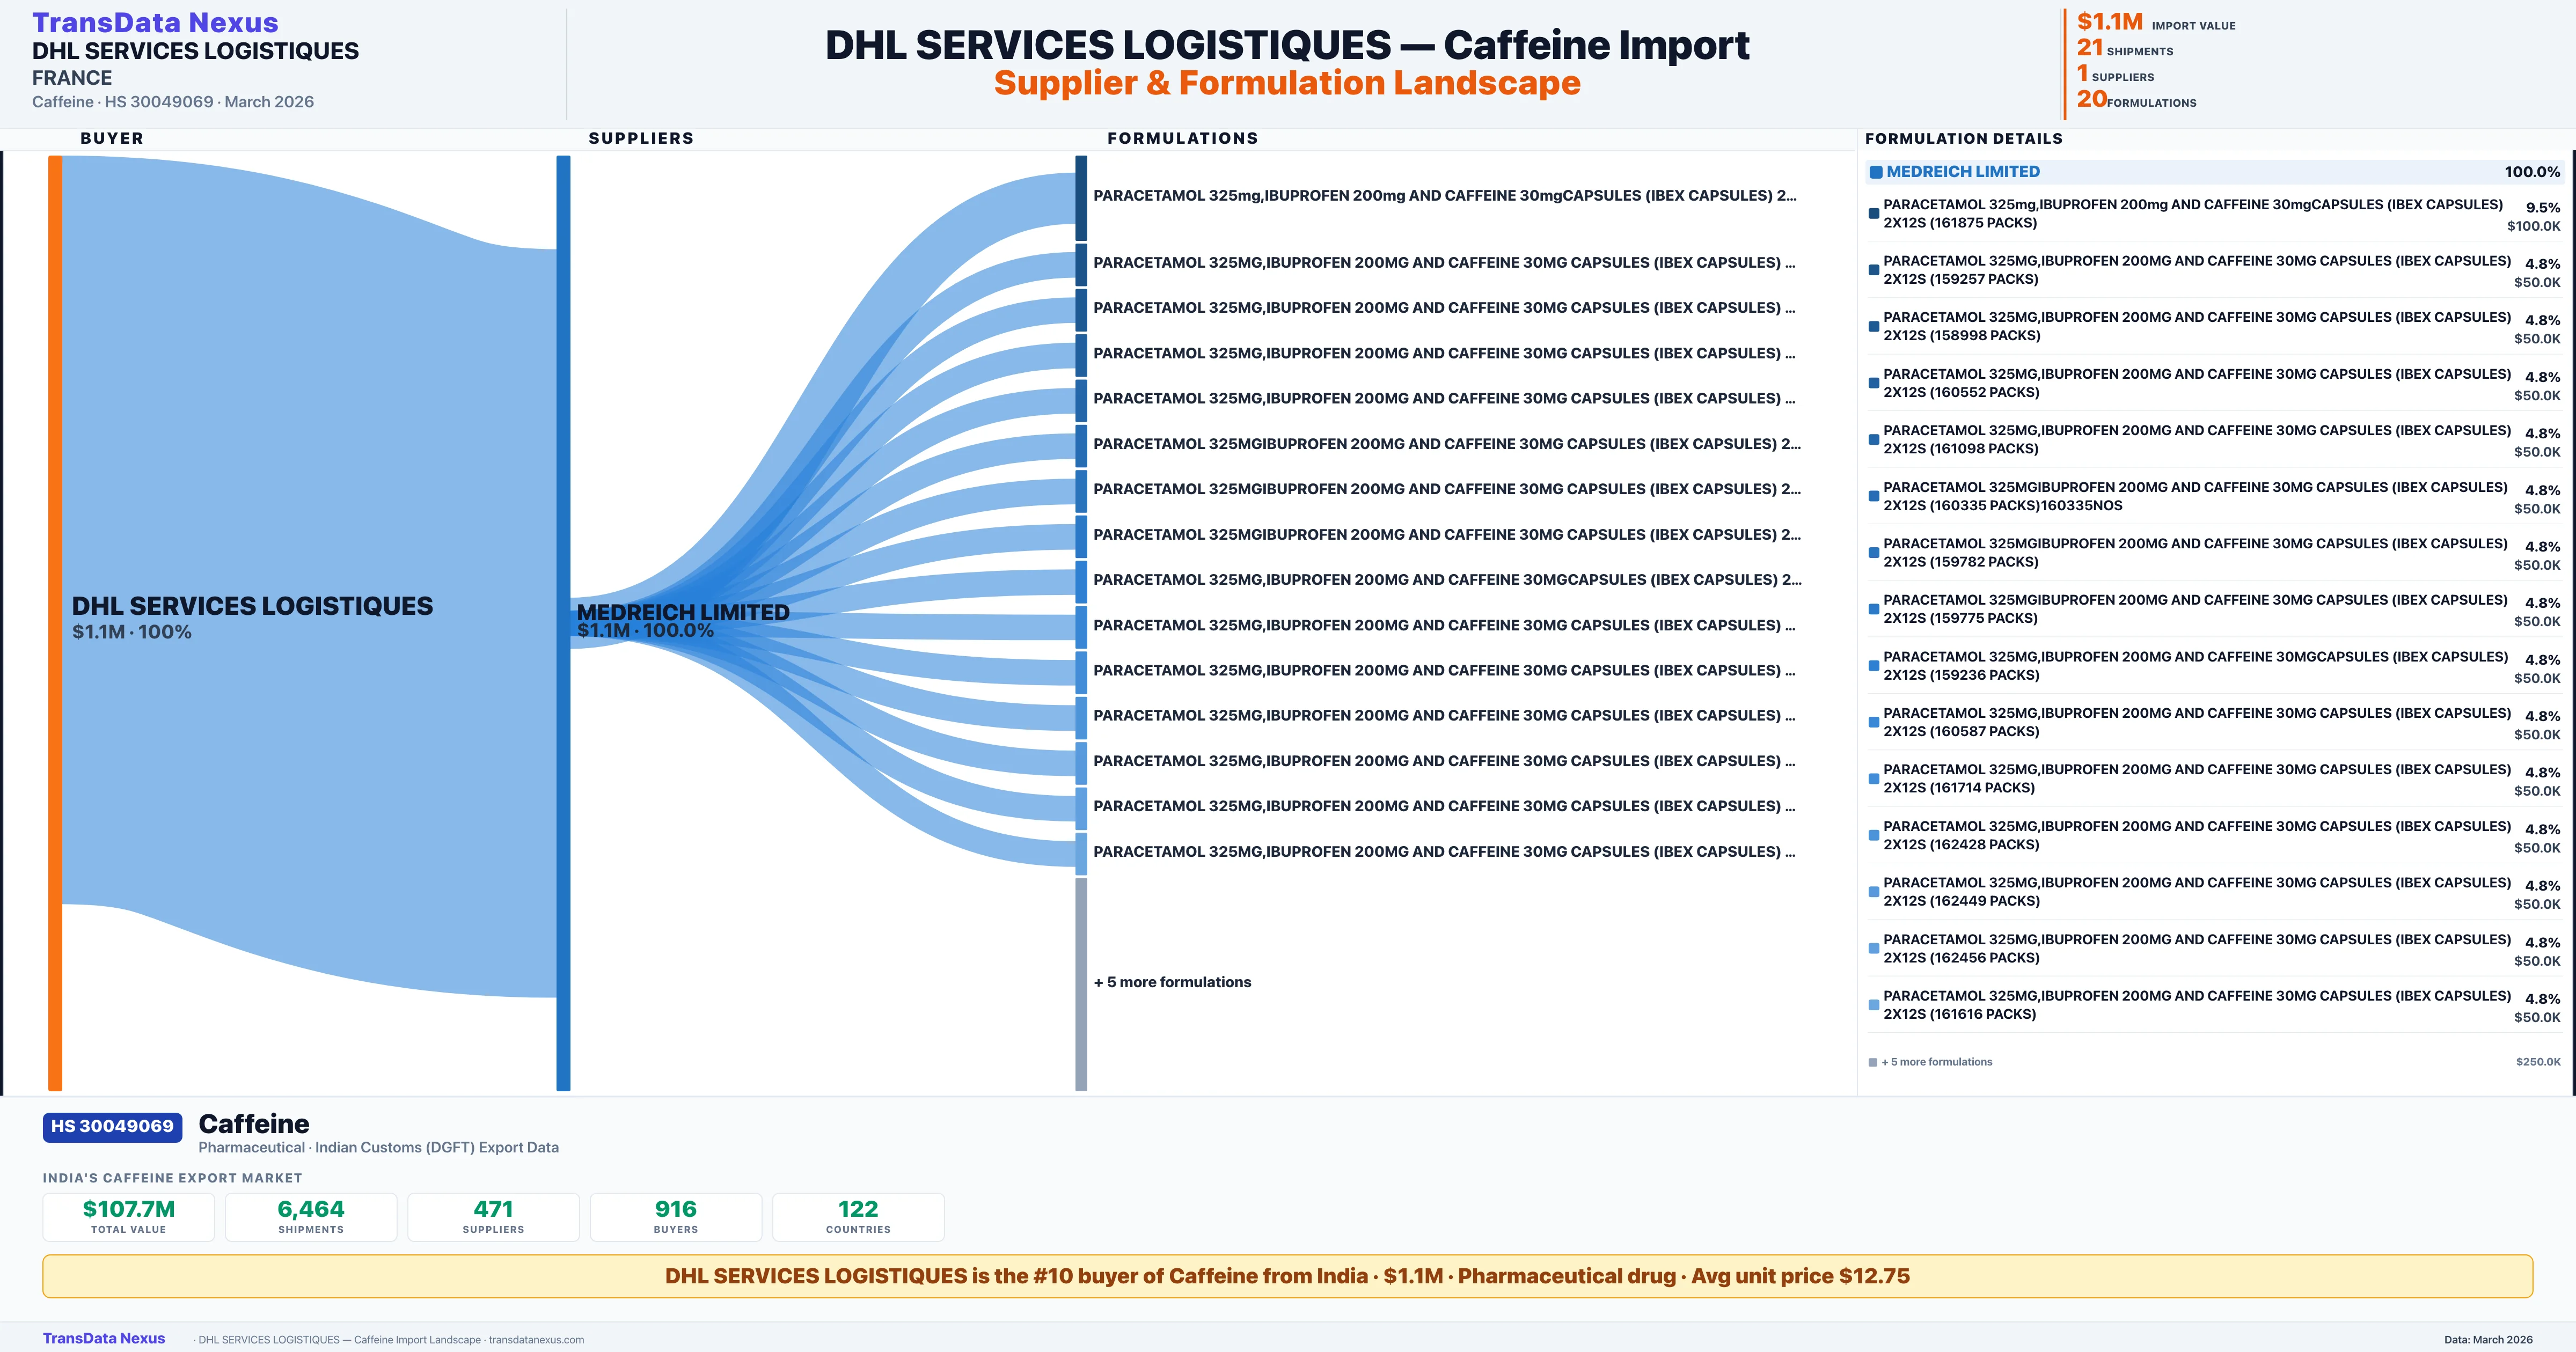Viewport: 2576px width, 1352px height.
Task: Expand '+ 5 more formulations' in the Formulations column
Action: tap(1172, 982)
